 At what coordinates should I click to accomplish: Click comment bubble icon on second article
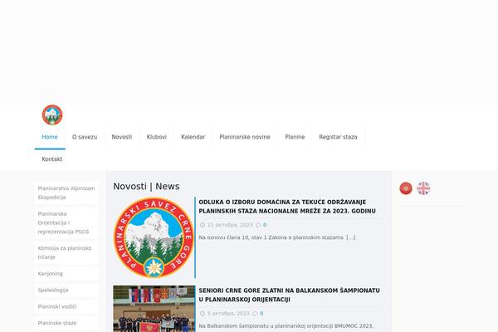point(255,313)
